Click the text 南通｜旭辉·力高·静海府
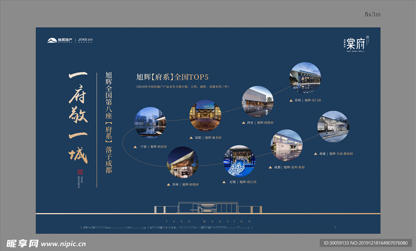The width and height of the screenshot is (416, 251). click(336, 154)
